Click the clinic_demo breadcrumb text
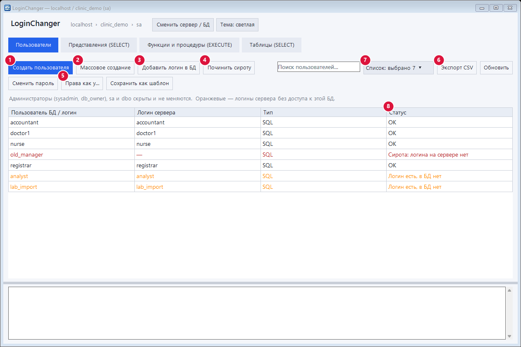The height and width of the screenshot is (347, 521). pyautogui.click(x=114, y=25)
